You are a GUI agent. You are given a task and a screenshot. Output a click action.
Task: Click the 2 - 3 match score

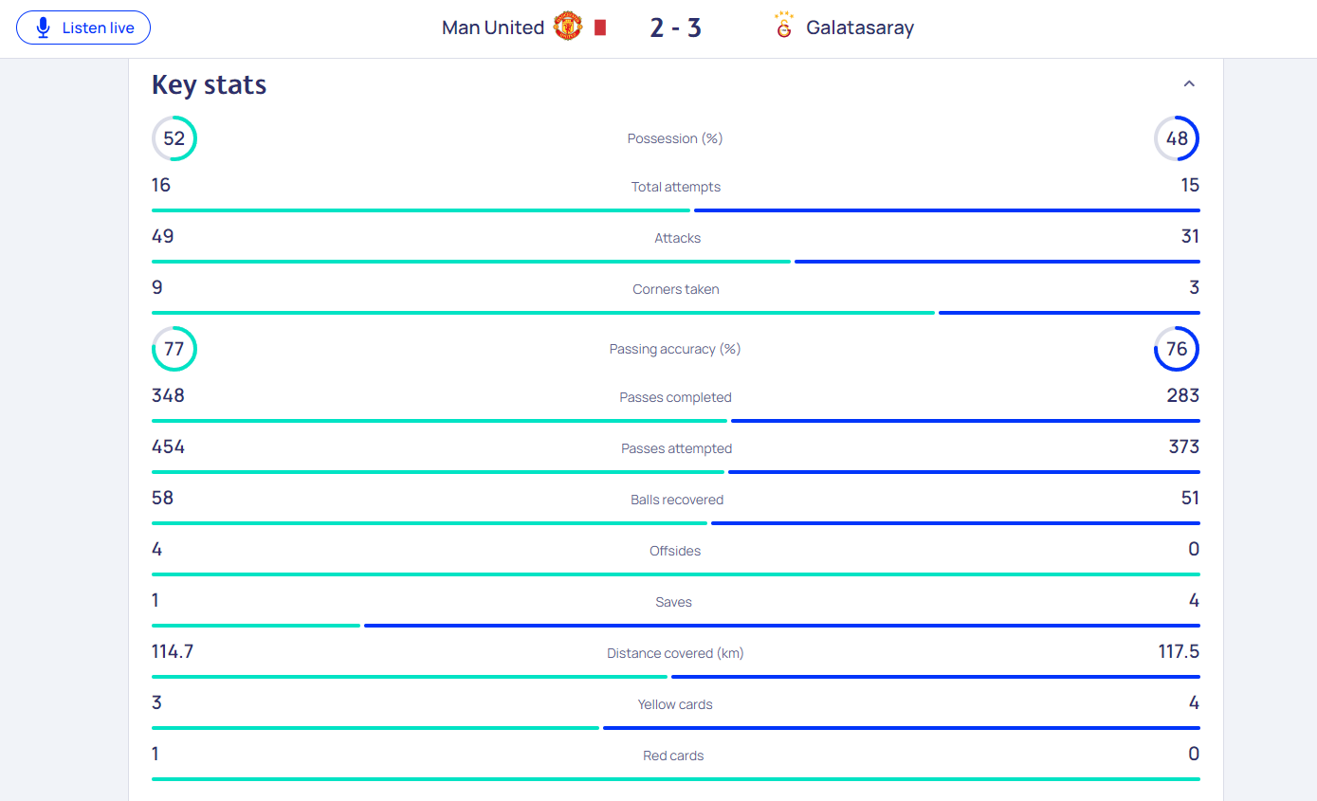coord(676,27)
